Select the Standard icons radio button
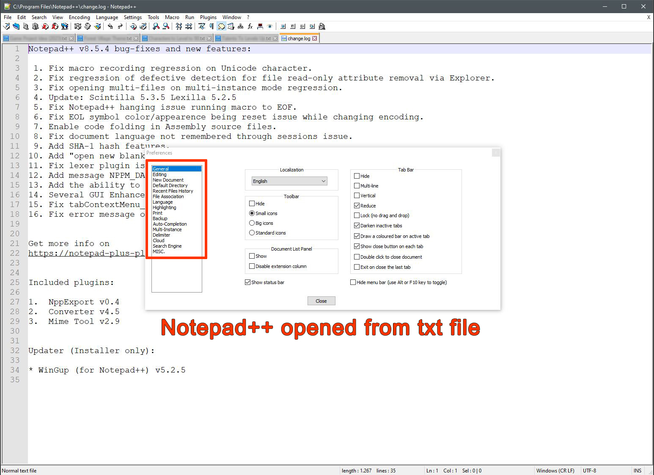Viewport: 654px width, 475px height. [252, 232]
